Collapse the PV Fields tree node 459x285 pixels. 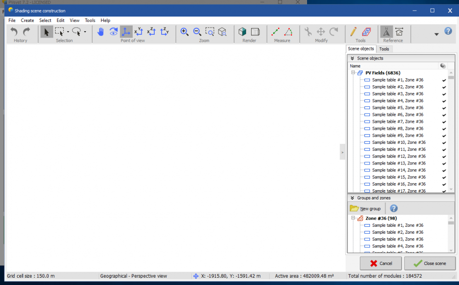[353, 72]
